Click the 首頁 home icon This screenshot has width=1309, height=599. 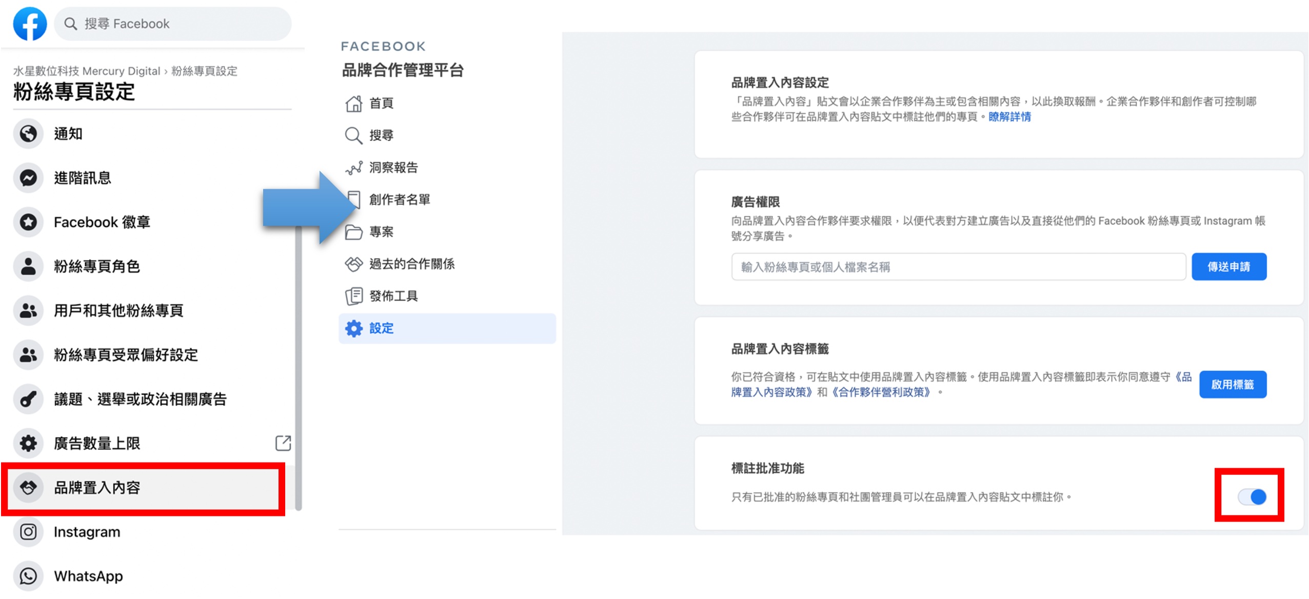pyautogui.click(x=353, y=103)
